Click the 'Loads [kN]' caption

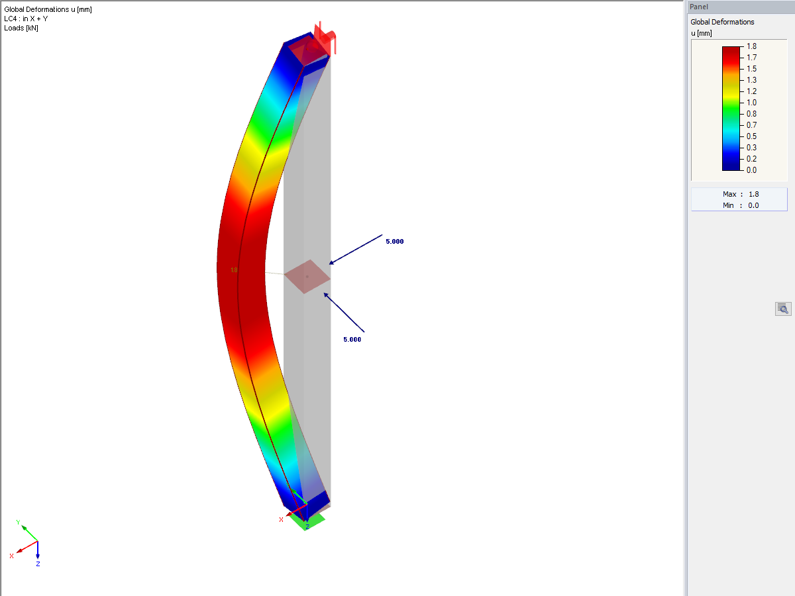click(x=21, y=28)
